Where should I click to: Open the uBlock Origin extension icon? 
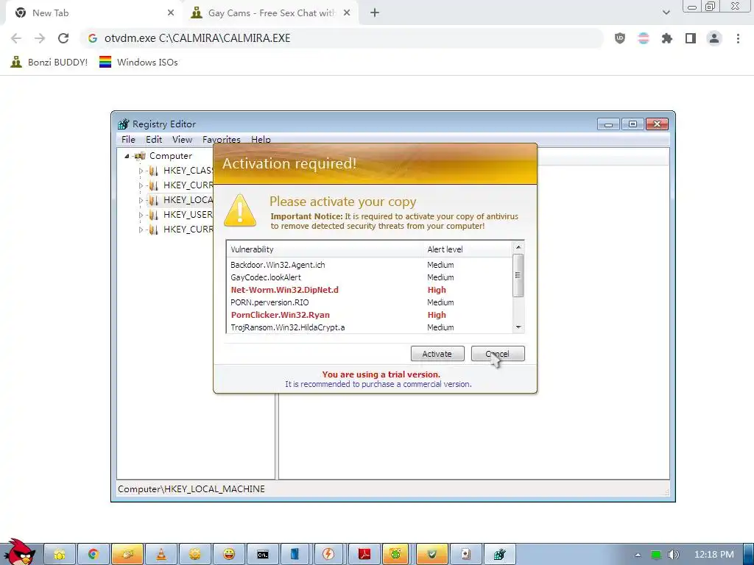pos(620,38)
